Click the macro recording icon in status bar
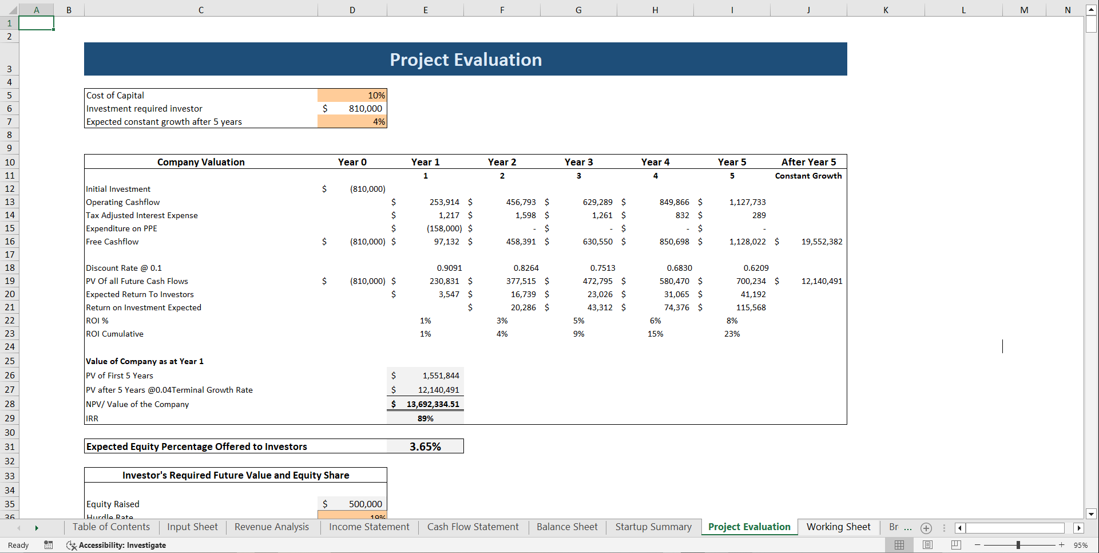 point(49,545)
